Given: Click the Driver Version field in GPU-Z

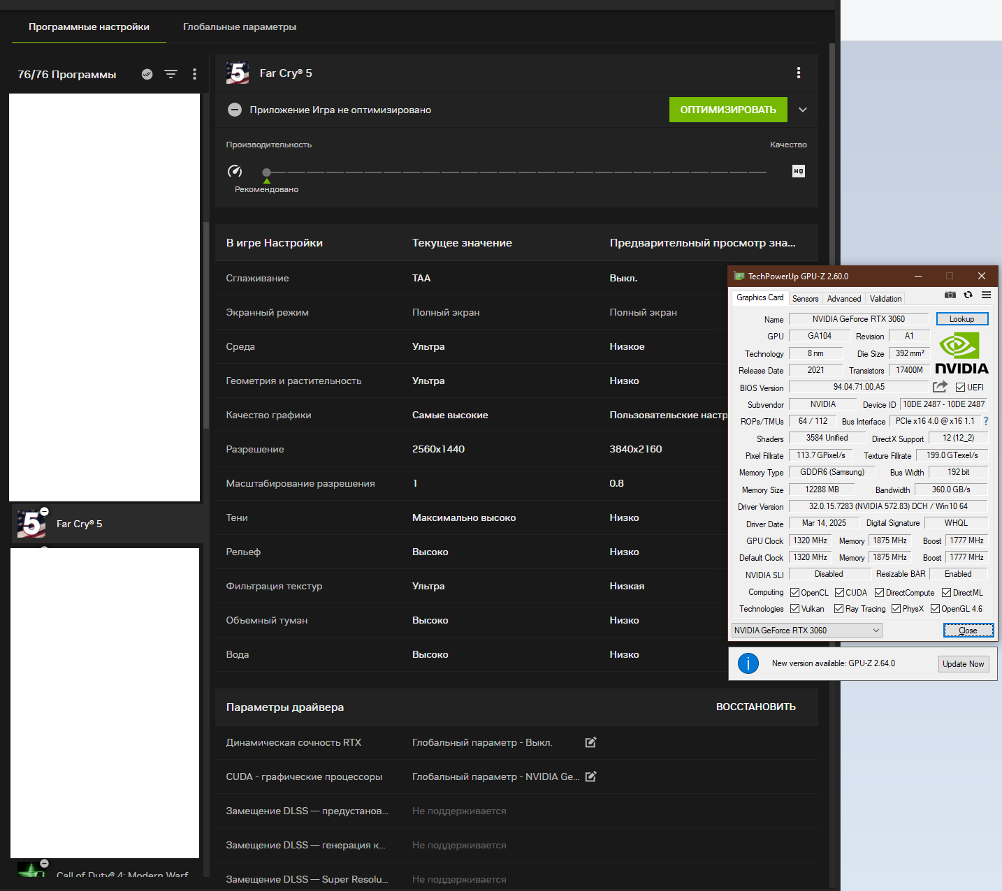Looking at the screenshot, I should pyautogui.click(x=888, y=506).
